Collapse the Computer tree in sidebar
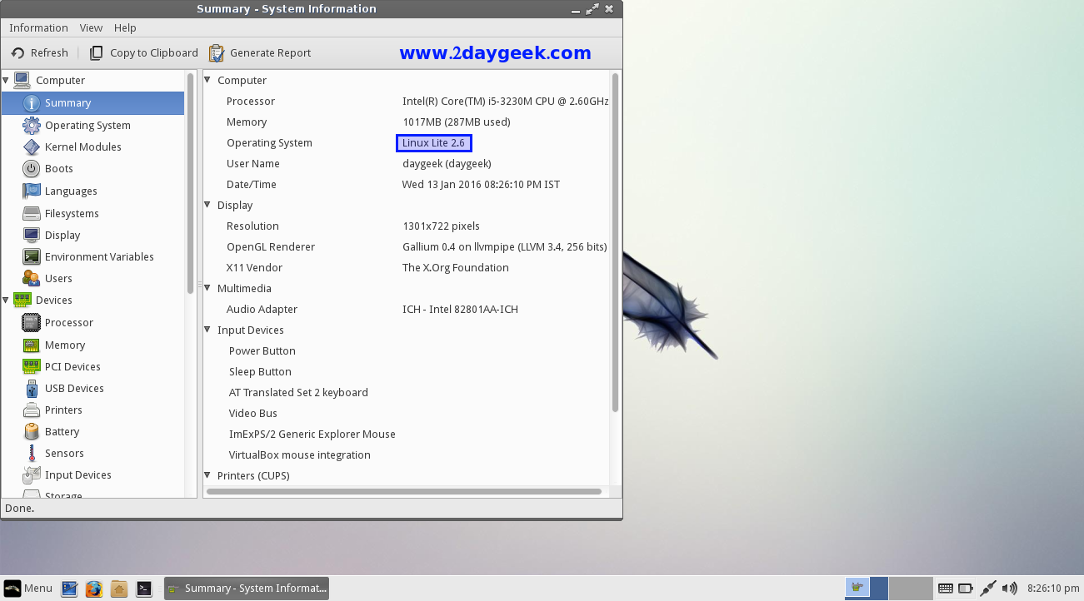 tap(7, 81)
